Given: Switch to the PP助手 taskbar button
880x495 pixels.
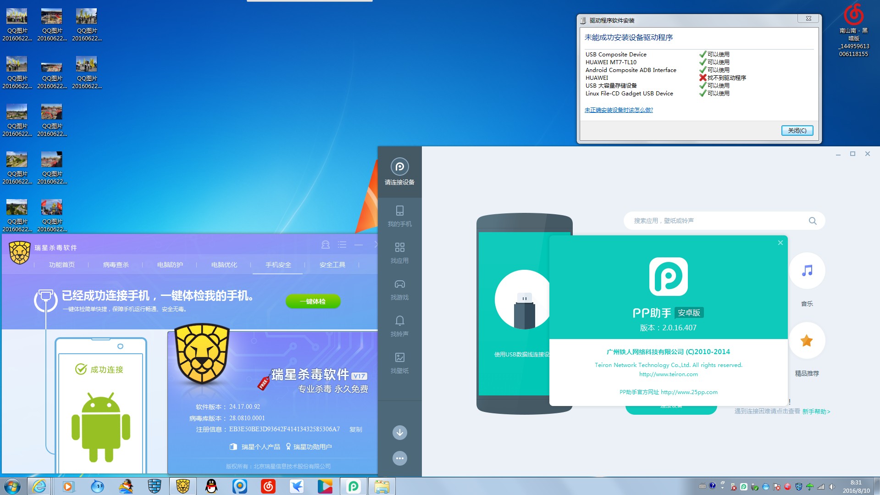Looking at the screenshot, I should [354, 486].
